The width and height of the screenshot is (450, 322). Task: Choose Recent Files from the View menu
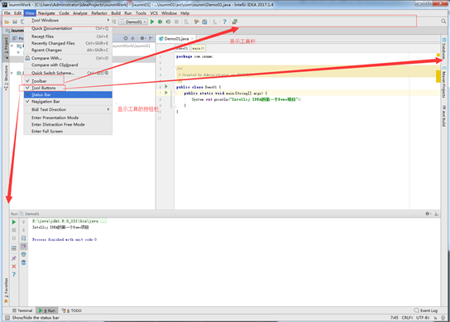68,36
